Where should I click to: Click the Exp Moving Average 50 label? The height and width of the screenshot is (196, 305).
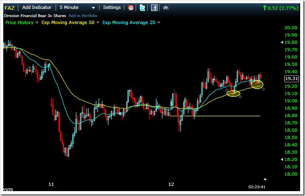68,22
